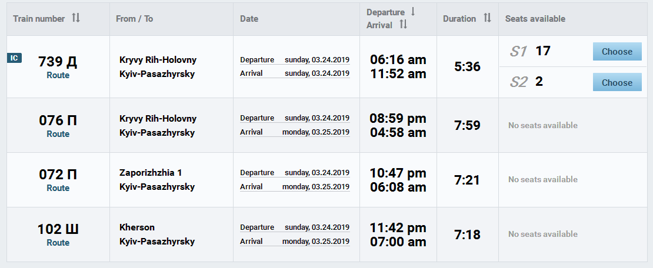Viewport: 653px width, 268px height.
Task: Click the Arrival header label
Action: pyautogui.click(x=379, y=25)
